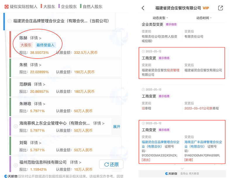Click the 1.15942% share ratio value
234x178 pixels.
point(39,170)
